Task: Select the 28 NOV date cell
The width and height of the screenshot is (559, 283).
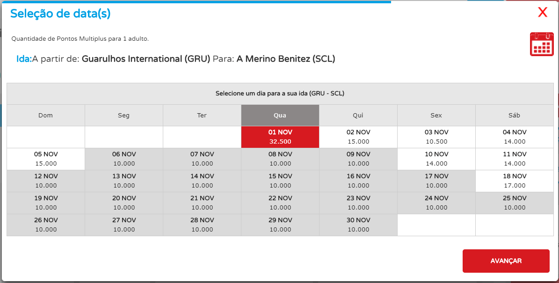Action: click(202, 225)
